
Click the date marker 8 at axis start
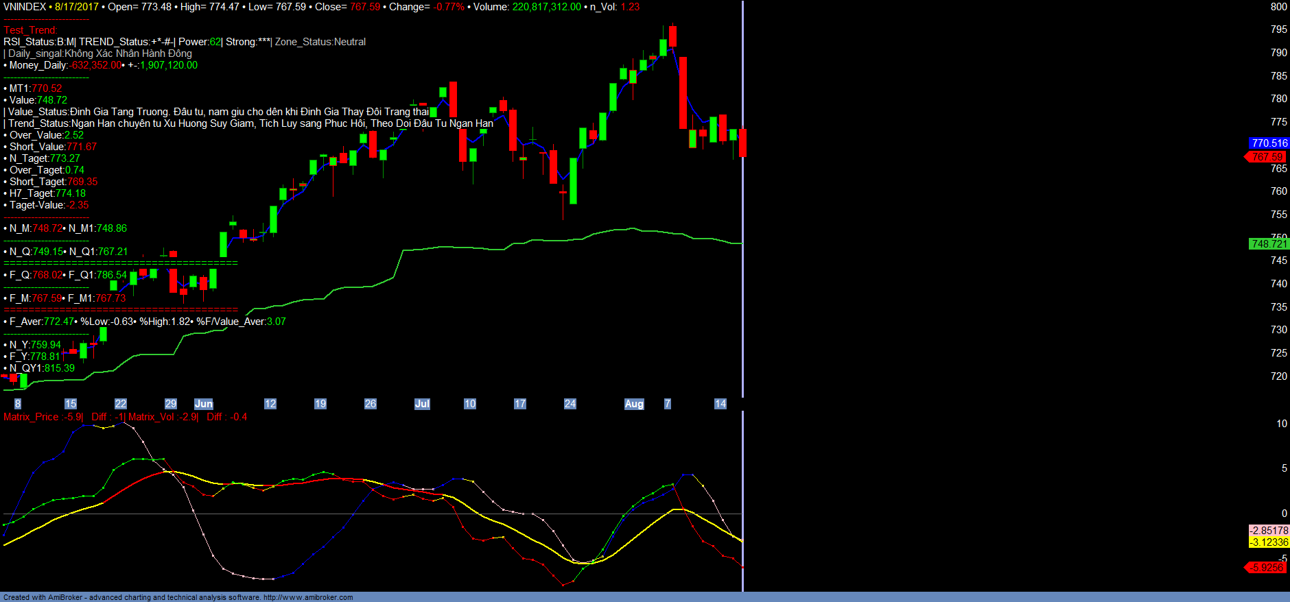click(18, 404)
